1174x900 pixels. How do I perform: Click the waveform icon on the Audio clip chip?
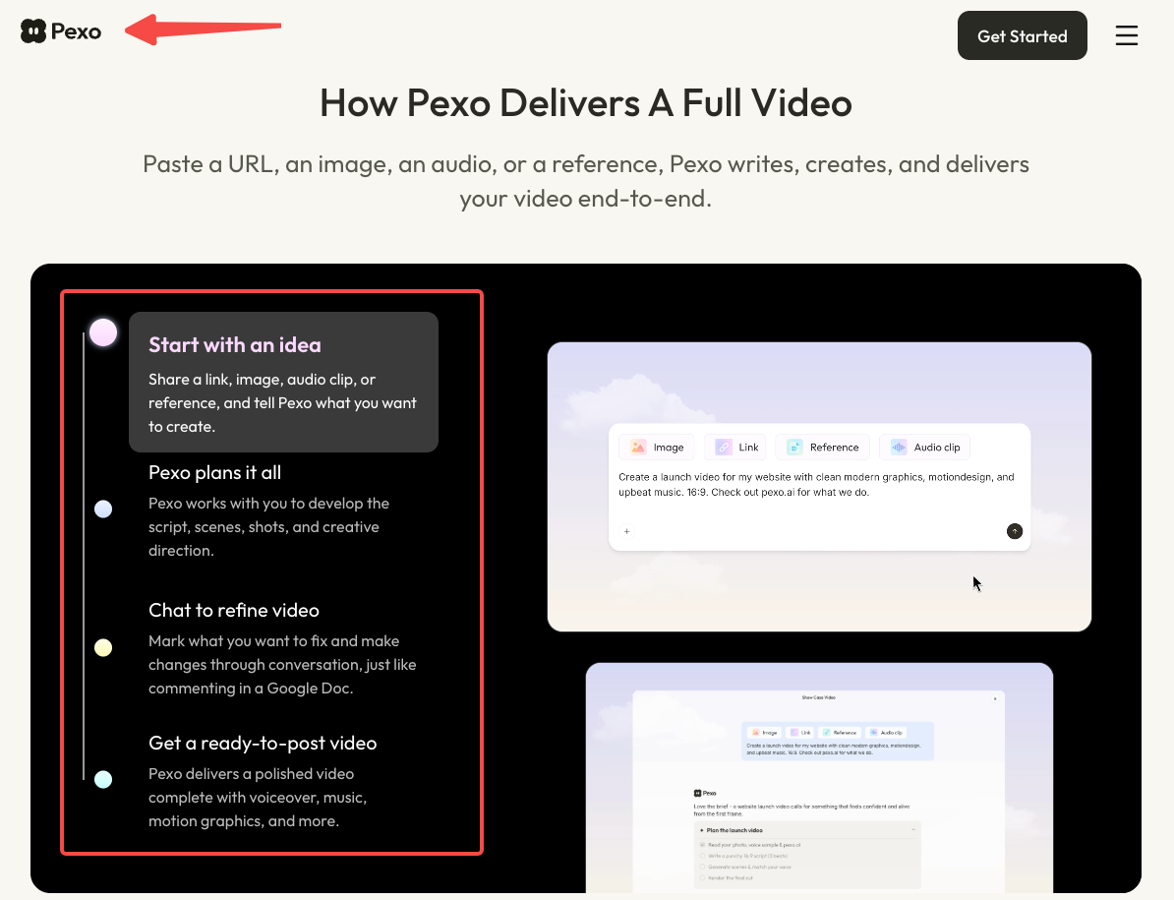point(899,447)
